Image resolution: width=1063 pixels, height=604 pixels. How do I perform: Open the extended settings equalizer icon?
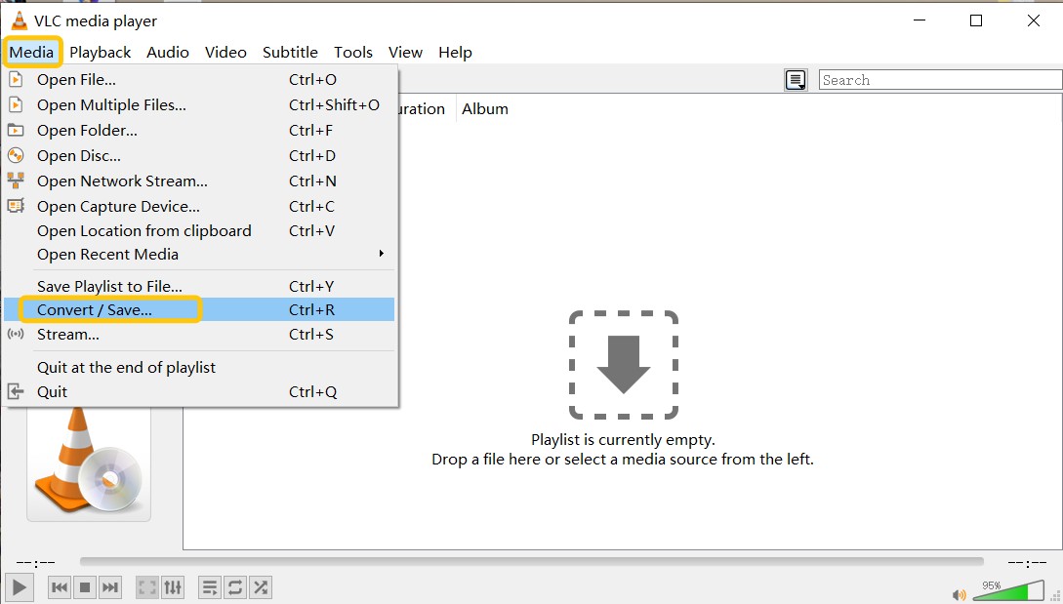173,587
